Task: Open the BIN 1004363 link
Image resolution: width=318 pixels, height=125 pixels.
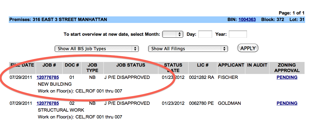Action: pyautogui.click(x=247, y=20)
